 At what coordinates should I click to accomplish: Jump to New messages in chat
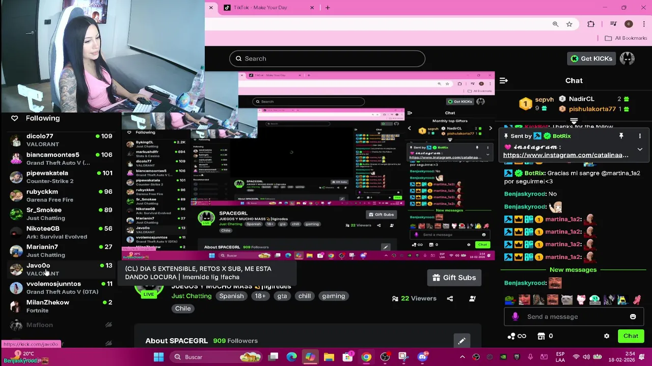click(x=573, y=270)
